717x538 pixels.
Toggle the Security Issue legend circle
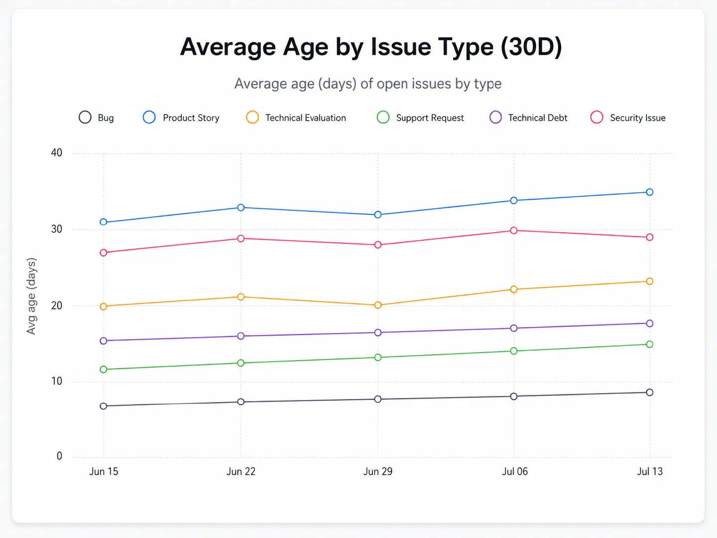click(597, 117)
